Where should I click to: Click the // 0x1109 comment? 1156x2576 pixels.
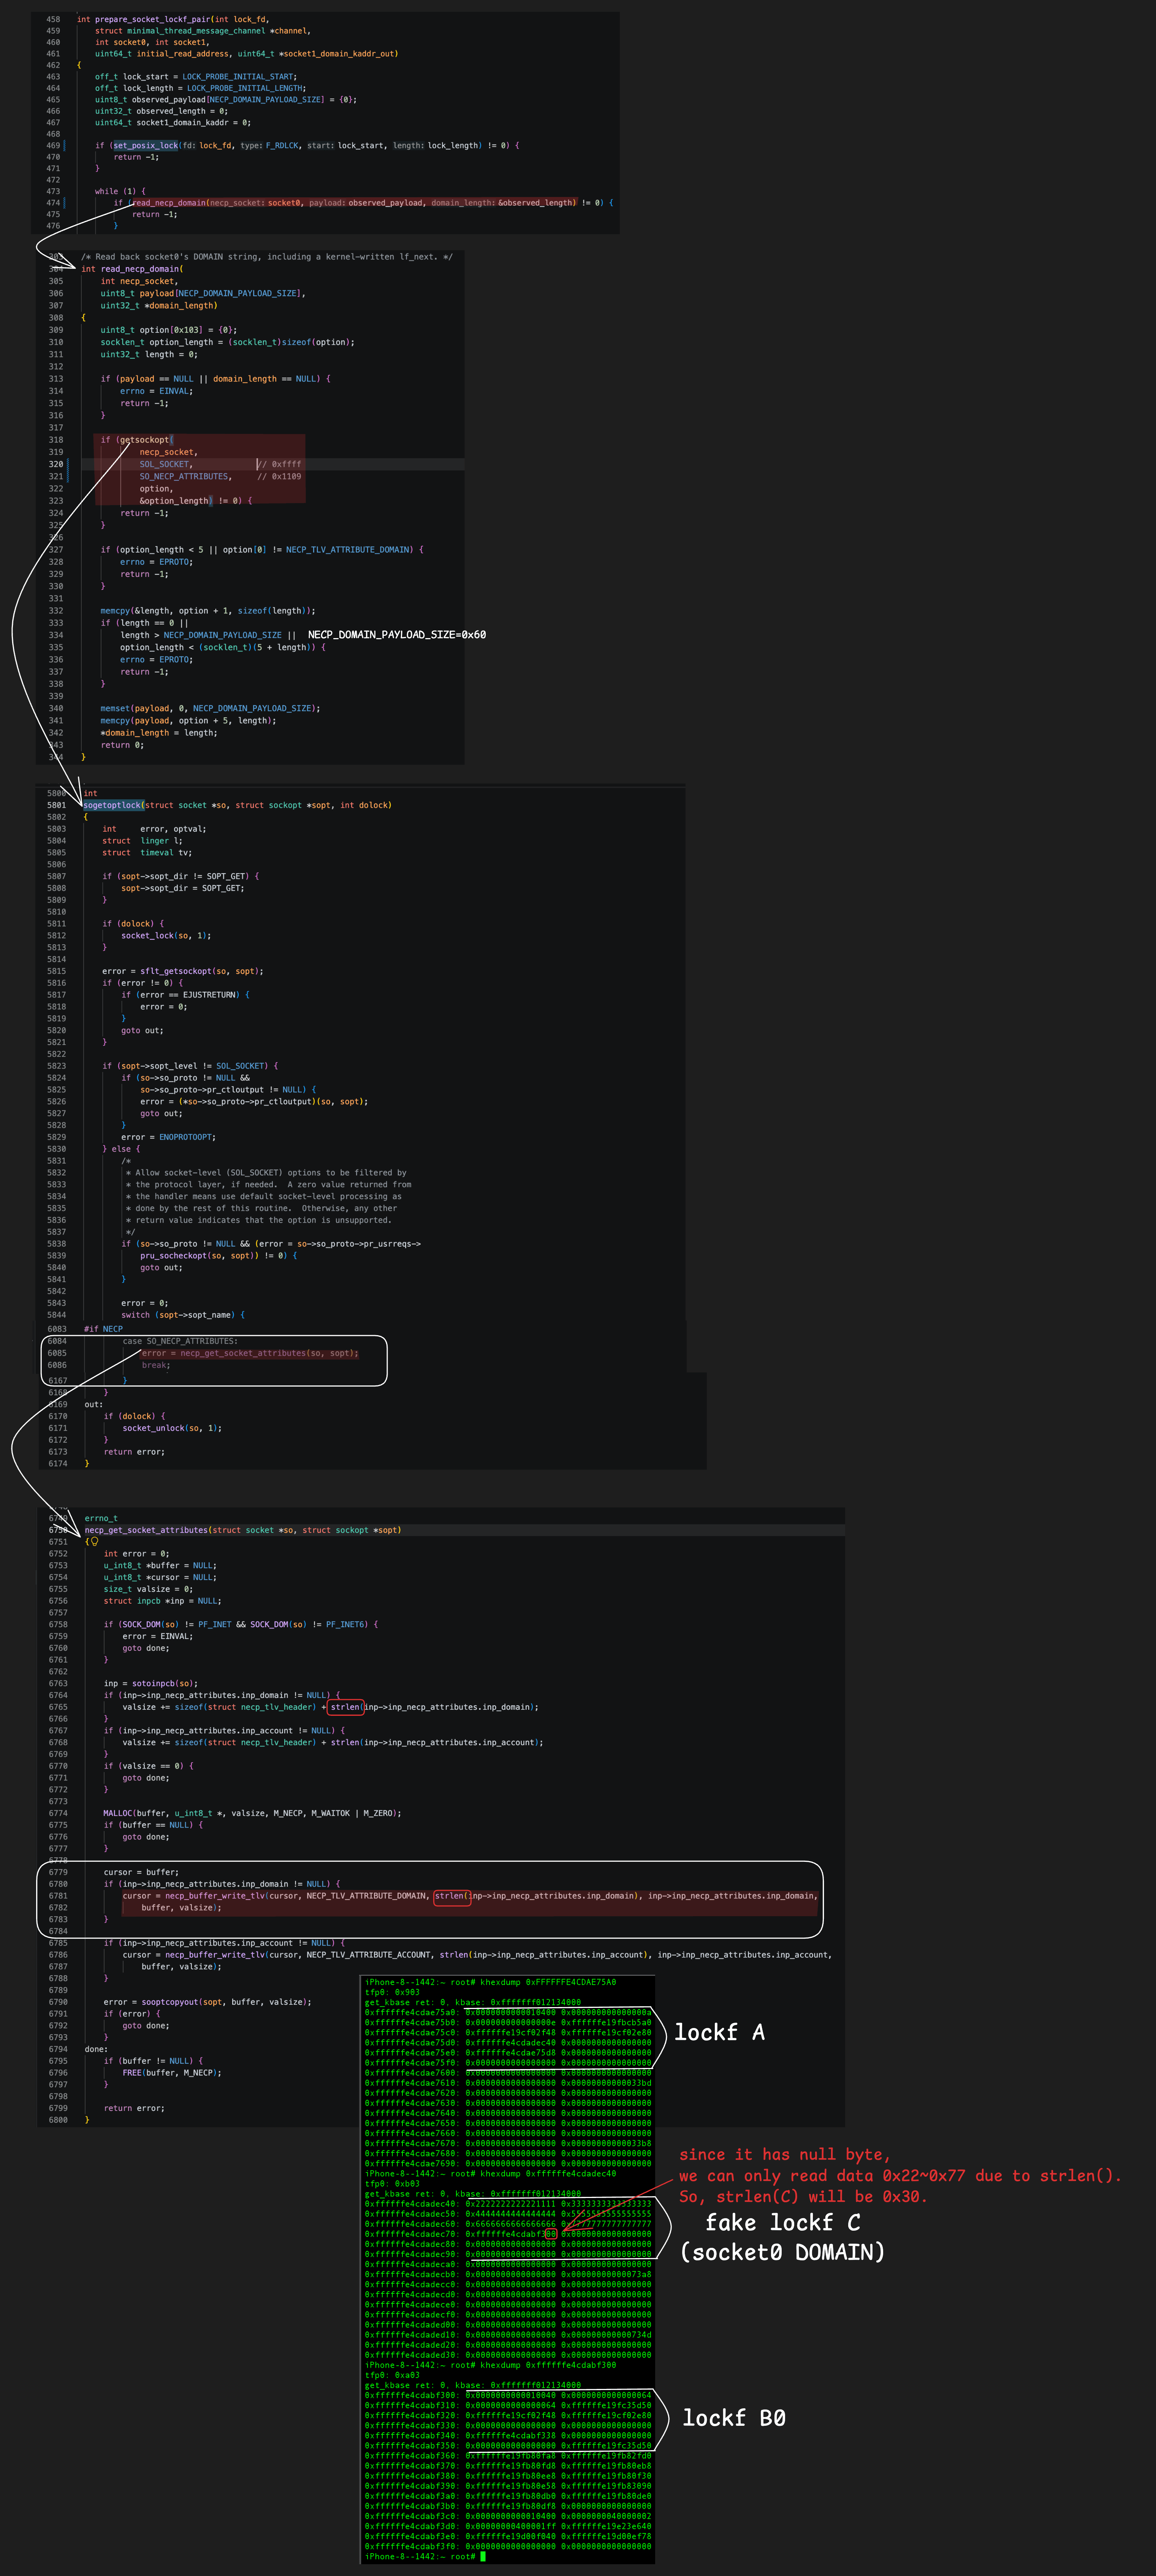coord(279,476)
